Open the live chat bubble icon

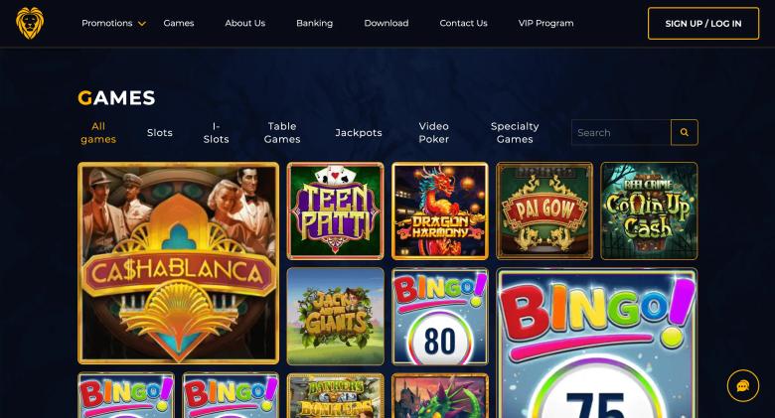click(x=742, y=386)
